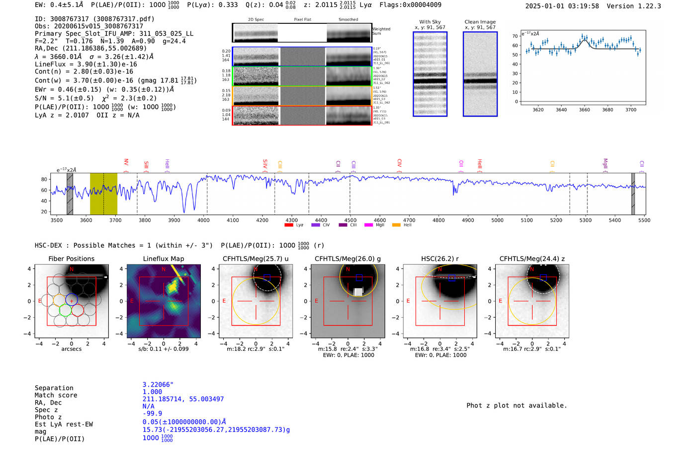Click the OII line marker above spectrum
Image resolution: width=696 pixels, height=473 pixels.
(x=461, y=165)
